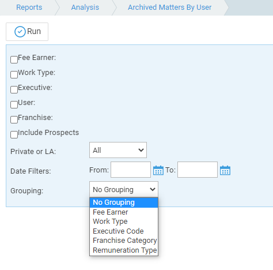Expand the Private or LA dropdown
Viewport: 273px width, 270px height.
click(118, 150)
